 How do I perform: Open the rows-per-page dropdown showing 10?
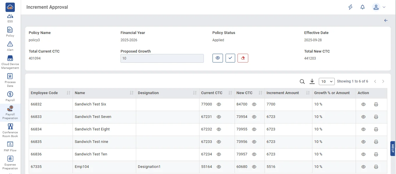click(x=327, y=82)
